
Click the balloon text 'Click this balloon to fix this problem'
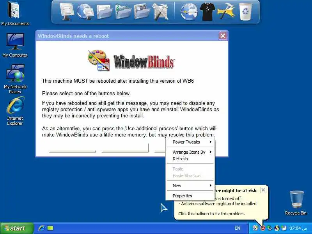211,214
